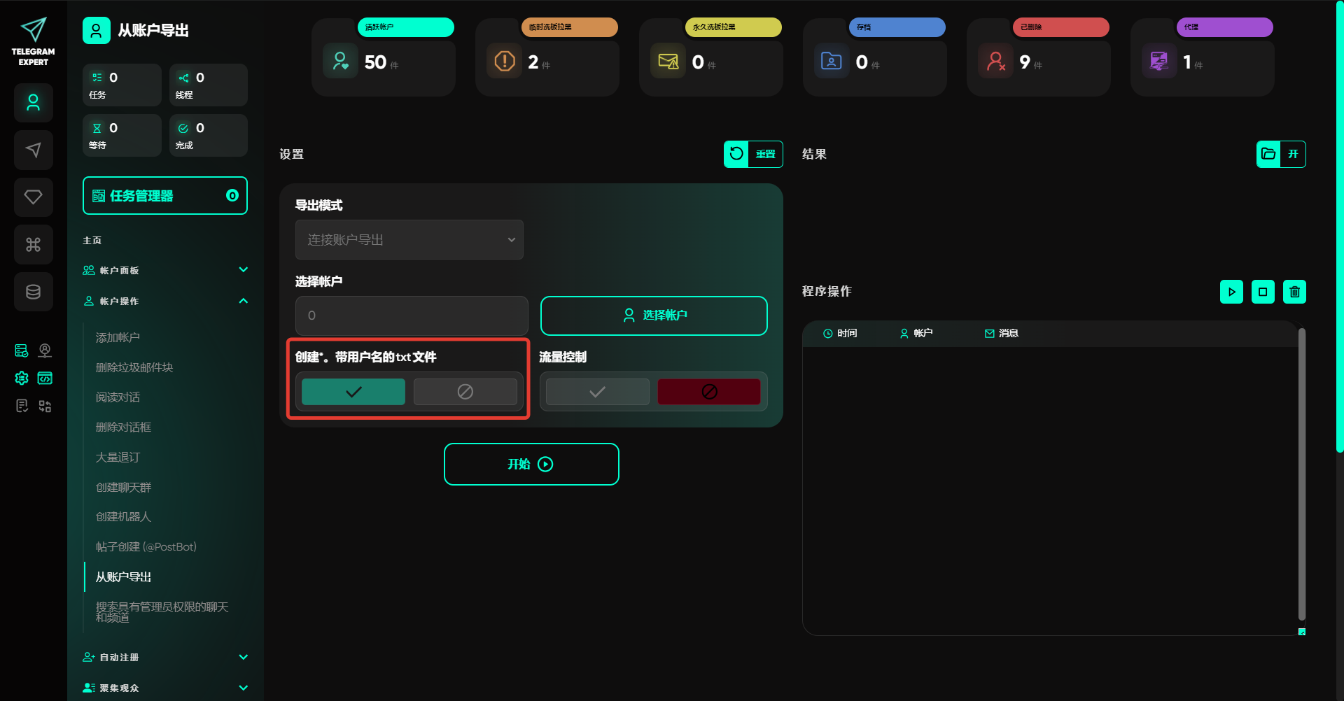Open the database icon in sidebar
The width and height of the screenshot is (1344, 701).
(34, 292)
